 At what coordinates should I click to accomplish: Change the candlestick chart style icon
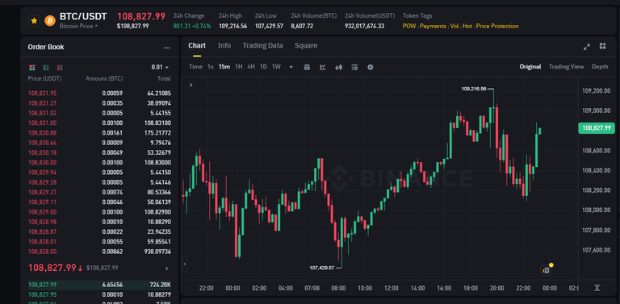(338, 67)
